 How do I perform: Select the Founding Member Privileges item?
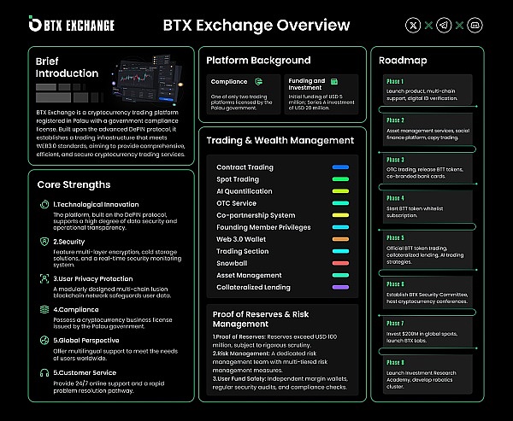(263, 227)
